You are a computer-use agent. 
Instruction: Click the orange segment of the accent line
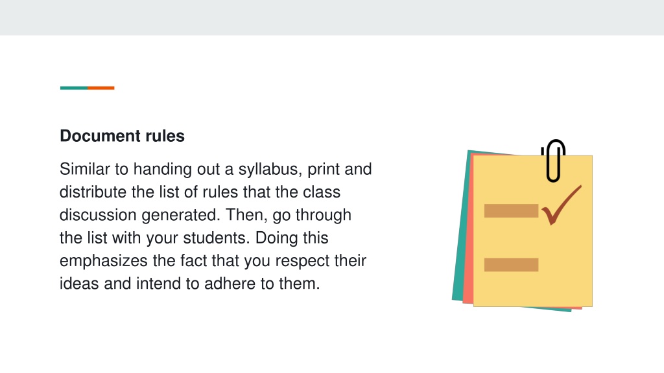101,88
